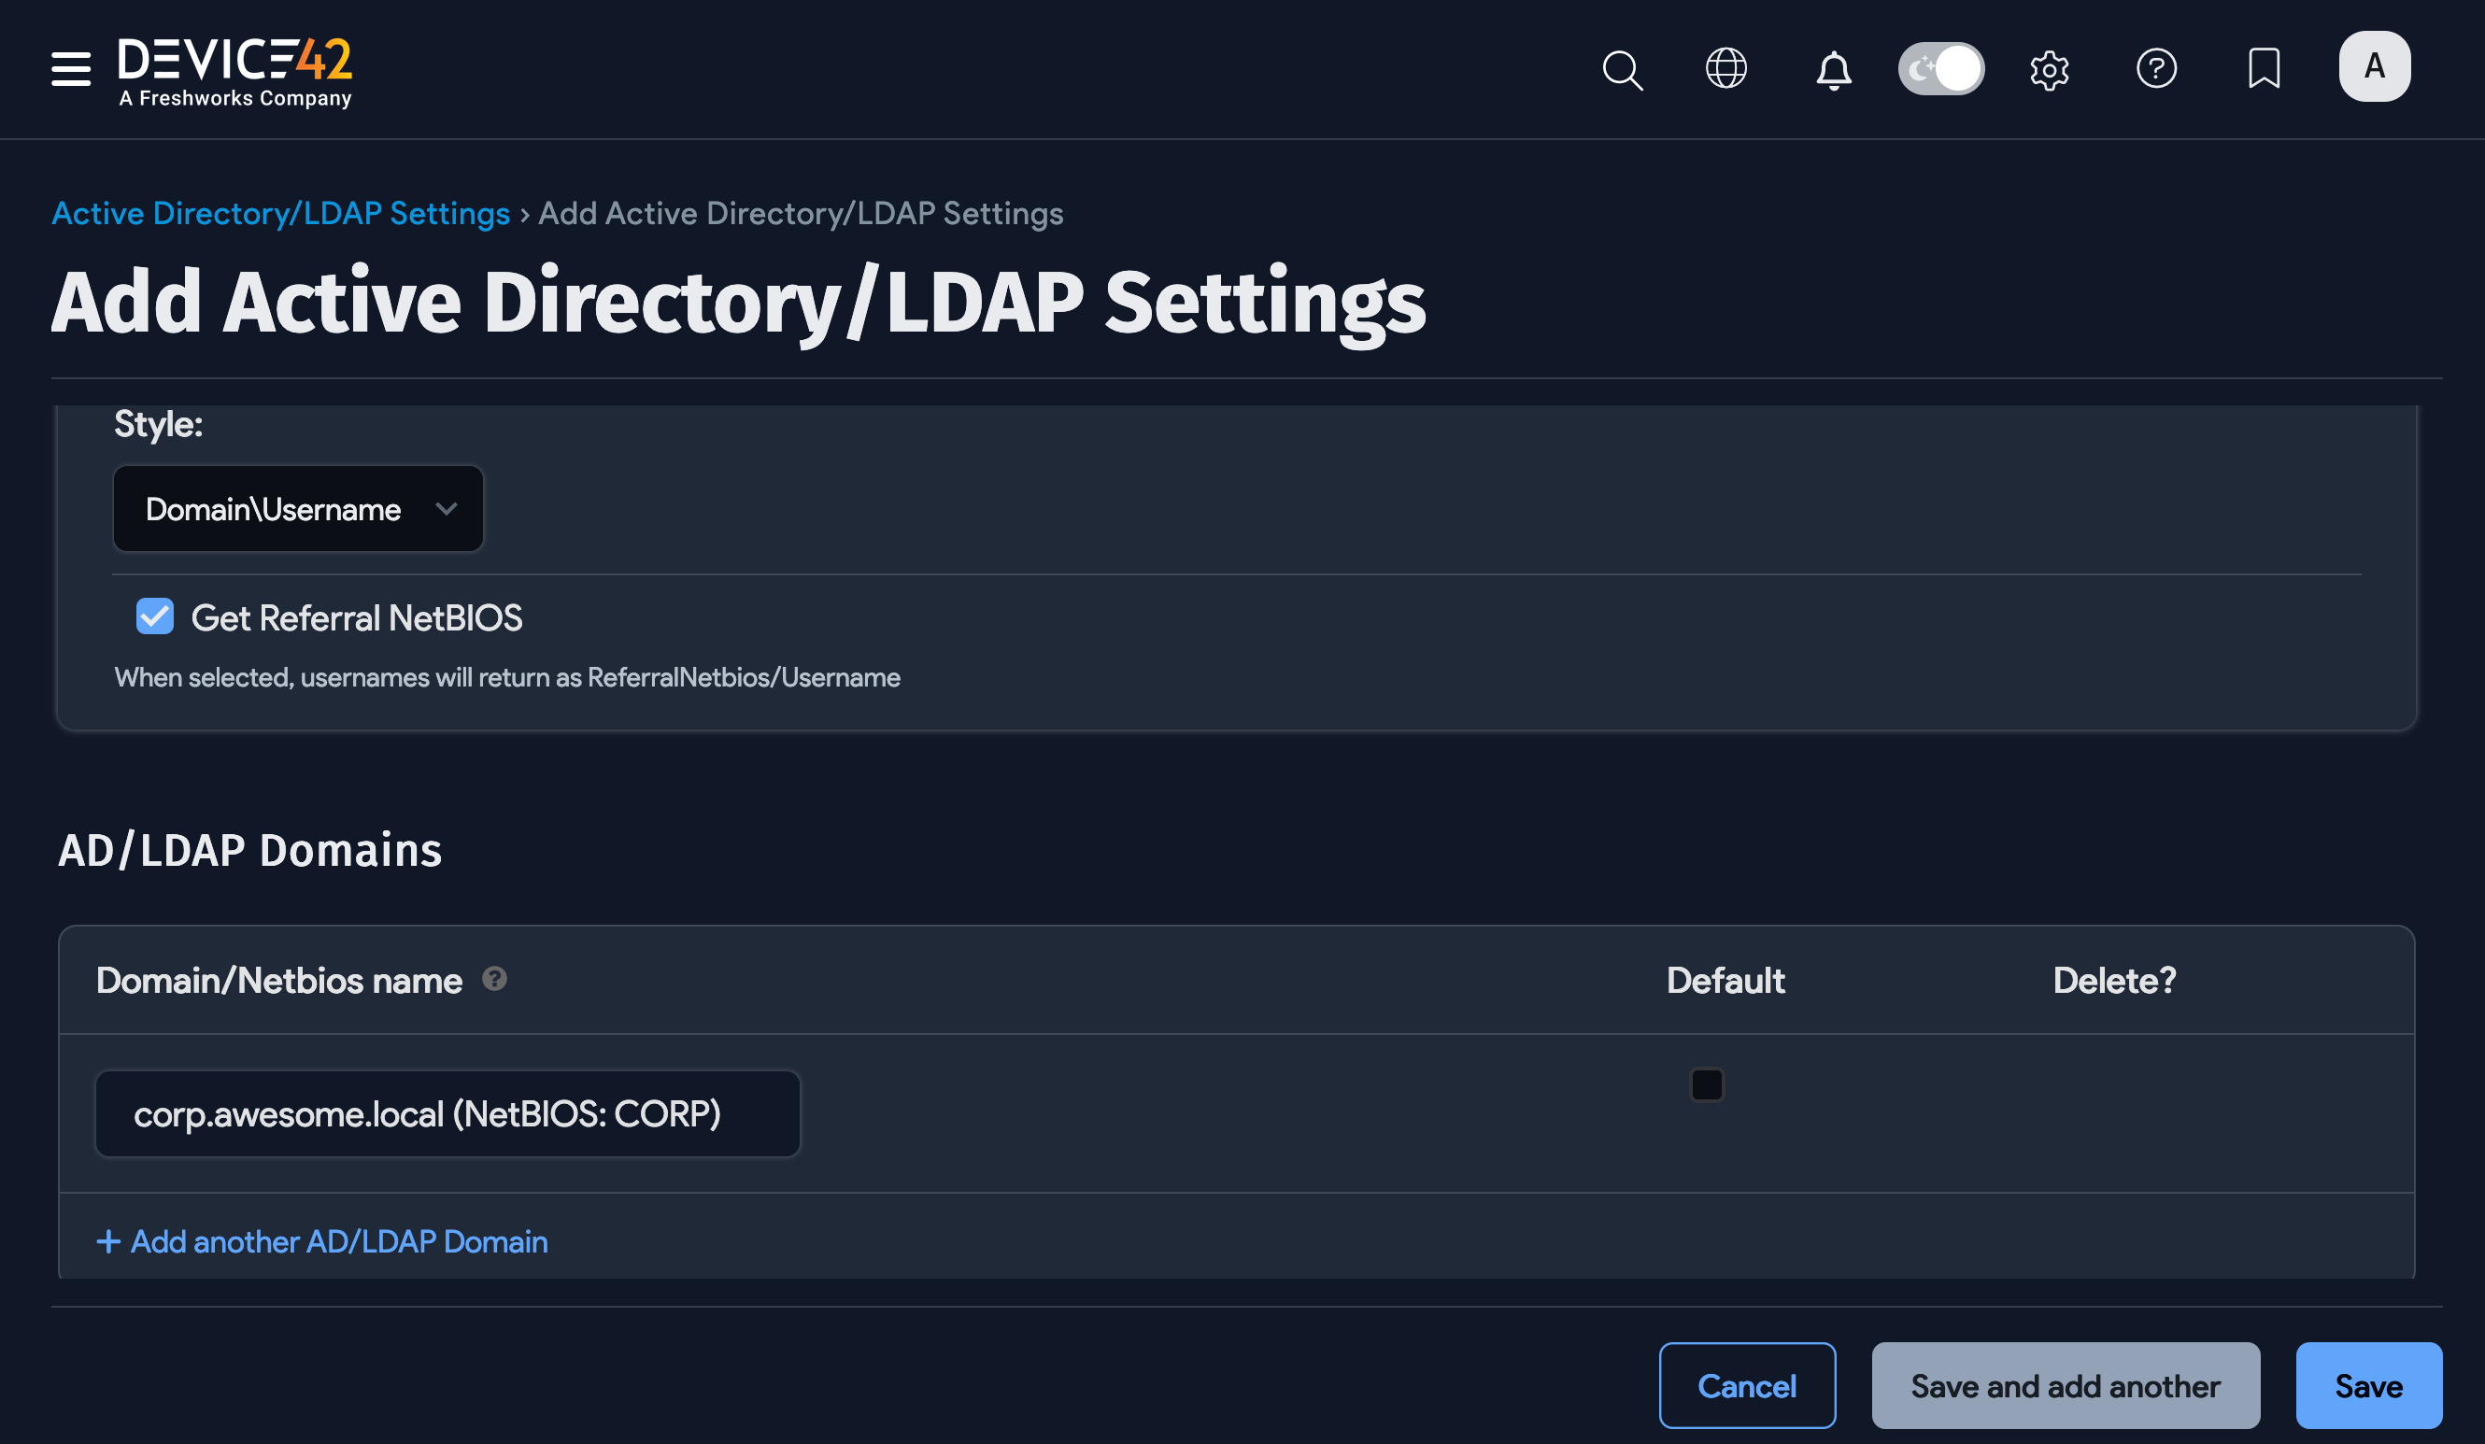Open the settings gear icon
Image resolution: width=2485 pixels, height=1444 pixels.
click(x=2050, y=69)
